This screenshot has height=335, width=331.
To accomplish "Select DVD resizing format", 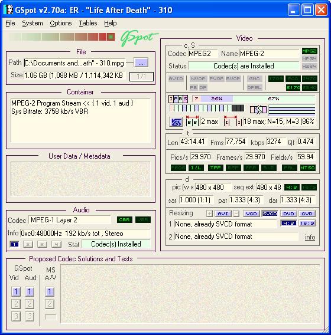I will 288,214.
